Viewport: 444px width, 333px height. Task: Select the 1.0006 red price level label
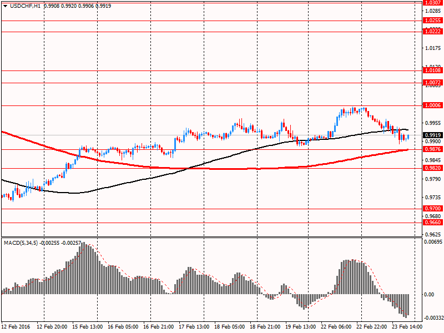pos(433,105)
